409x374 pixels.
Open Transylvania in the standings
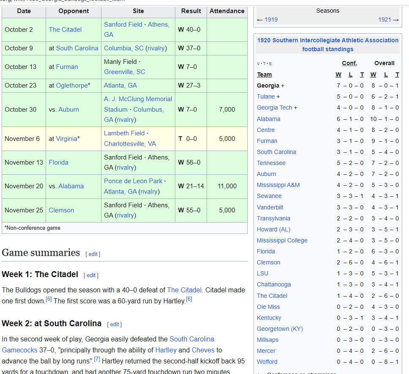[x=273, y=218]
